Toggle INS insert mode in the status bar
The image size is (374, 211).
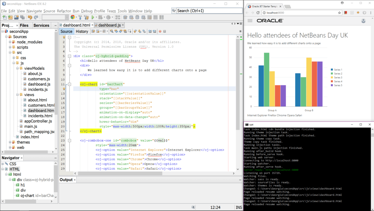tap(239, 207)
